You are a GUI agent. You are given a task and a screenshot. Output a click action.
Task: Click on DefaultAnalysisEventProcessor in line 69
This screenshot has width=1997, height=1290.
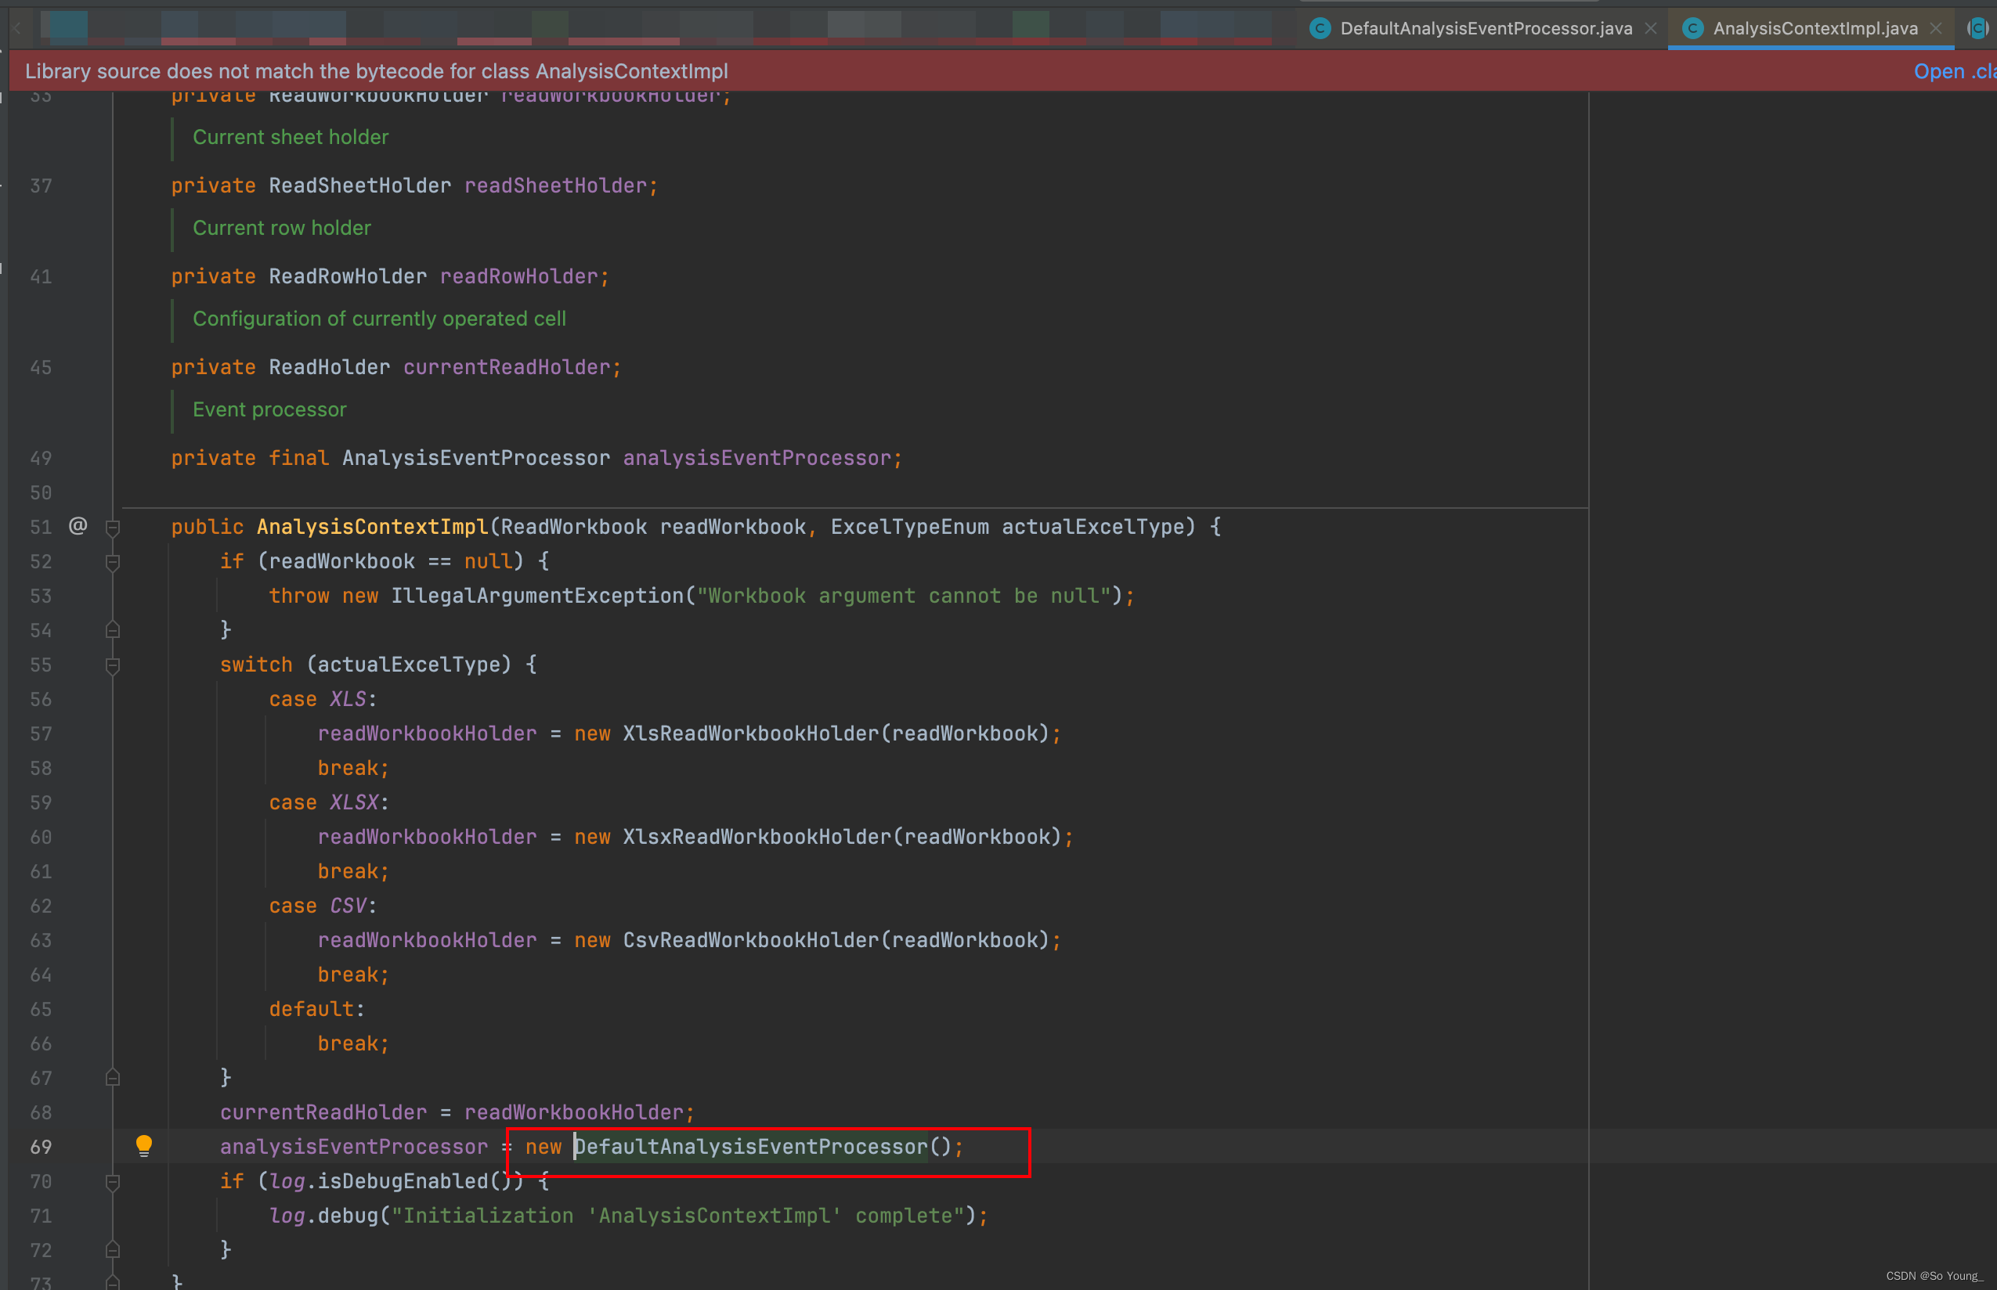[x=751, y=1147]
